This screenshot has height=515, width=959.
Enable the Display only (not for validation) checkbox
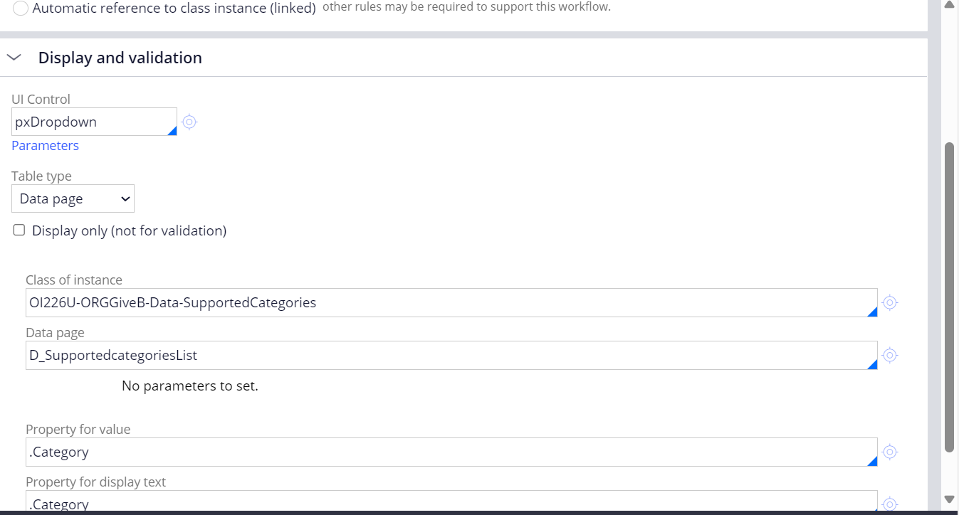19,229
